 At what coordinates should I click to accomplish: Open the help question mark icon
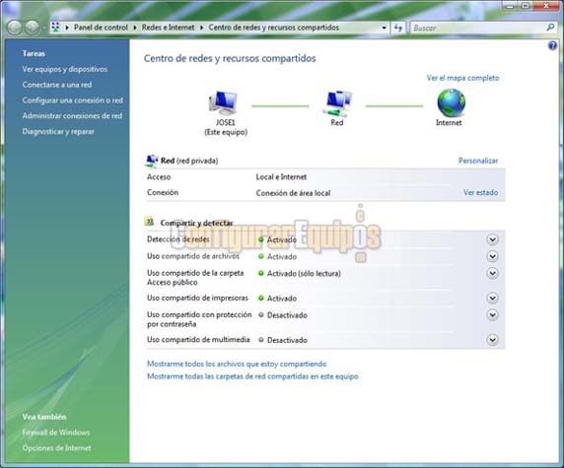coord(552,45)
